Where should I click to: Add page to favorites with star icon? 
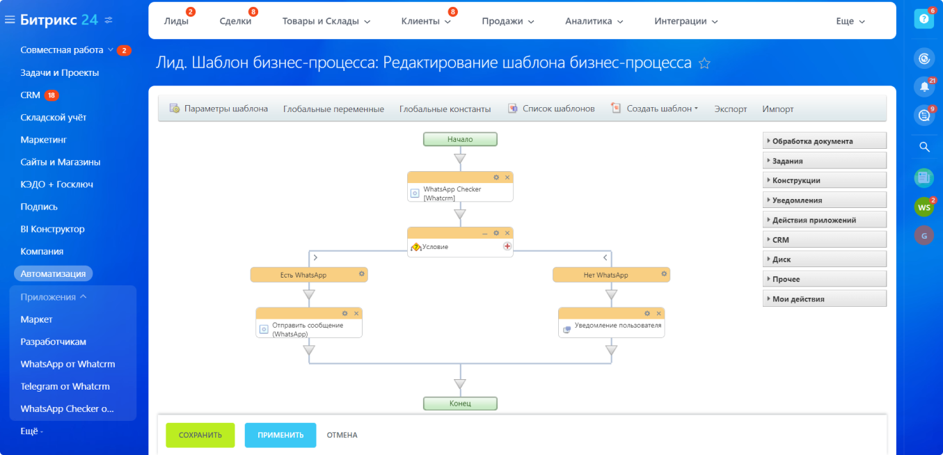tap(704, 64)
